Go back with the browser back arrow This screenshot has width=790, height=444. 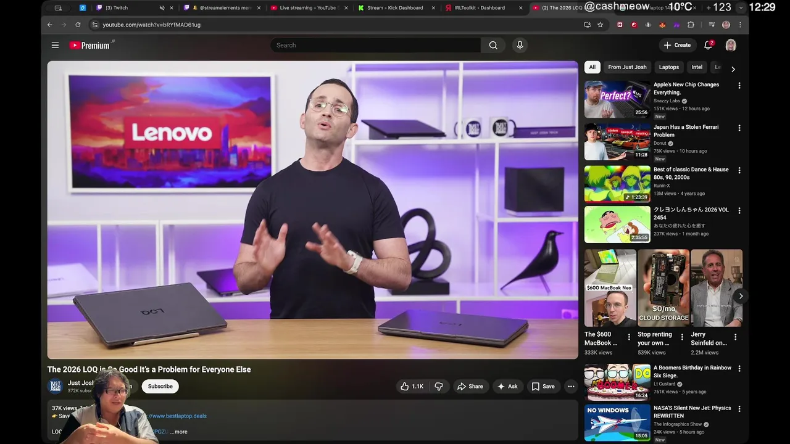coord(50,25)
